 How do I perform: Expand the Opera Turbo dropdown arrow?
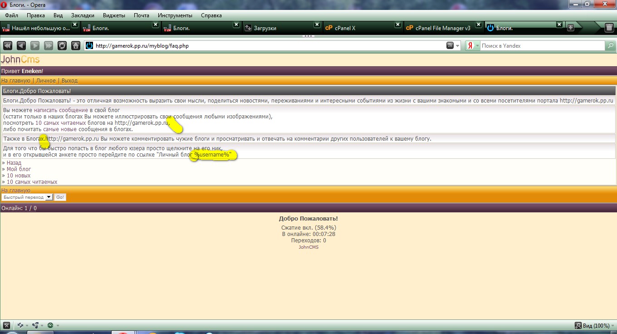(x=58, y=325)
